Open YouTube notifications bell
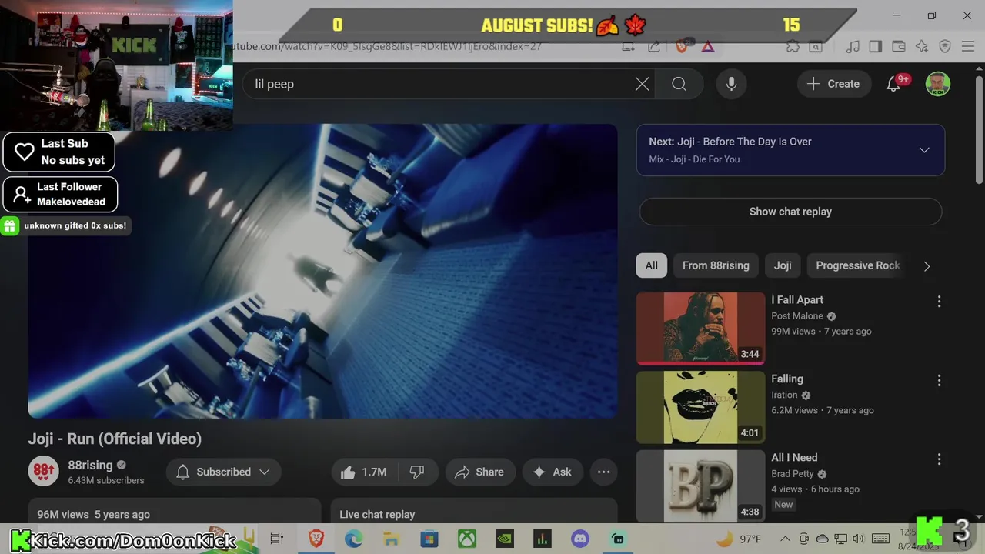Viewport: 985px width, 554px height. (893, 84)
